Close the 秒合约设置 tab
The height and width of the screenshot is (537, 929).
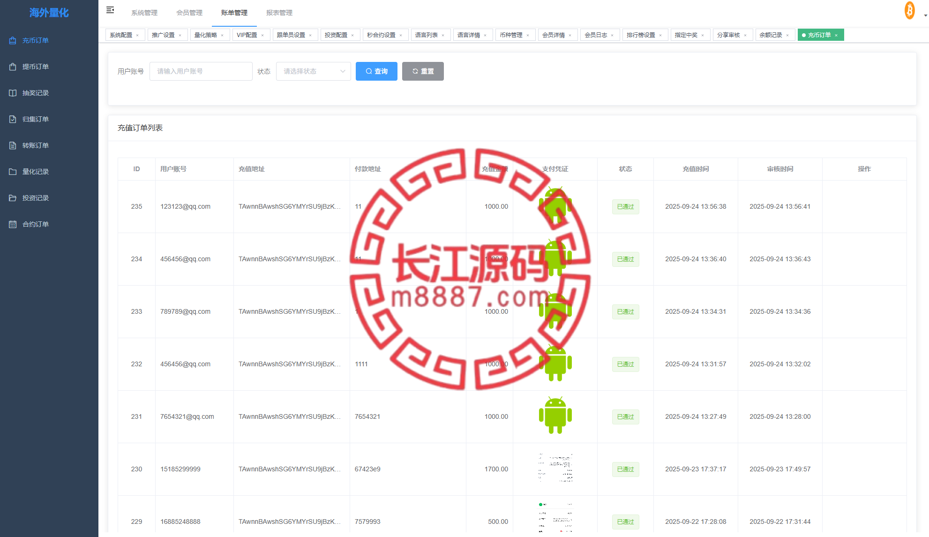[x=401, y=36]
